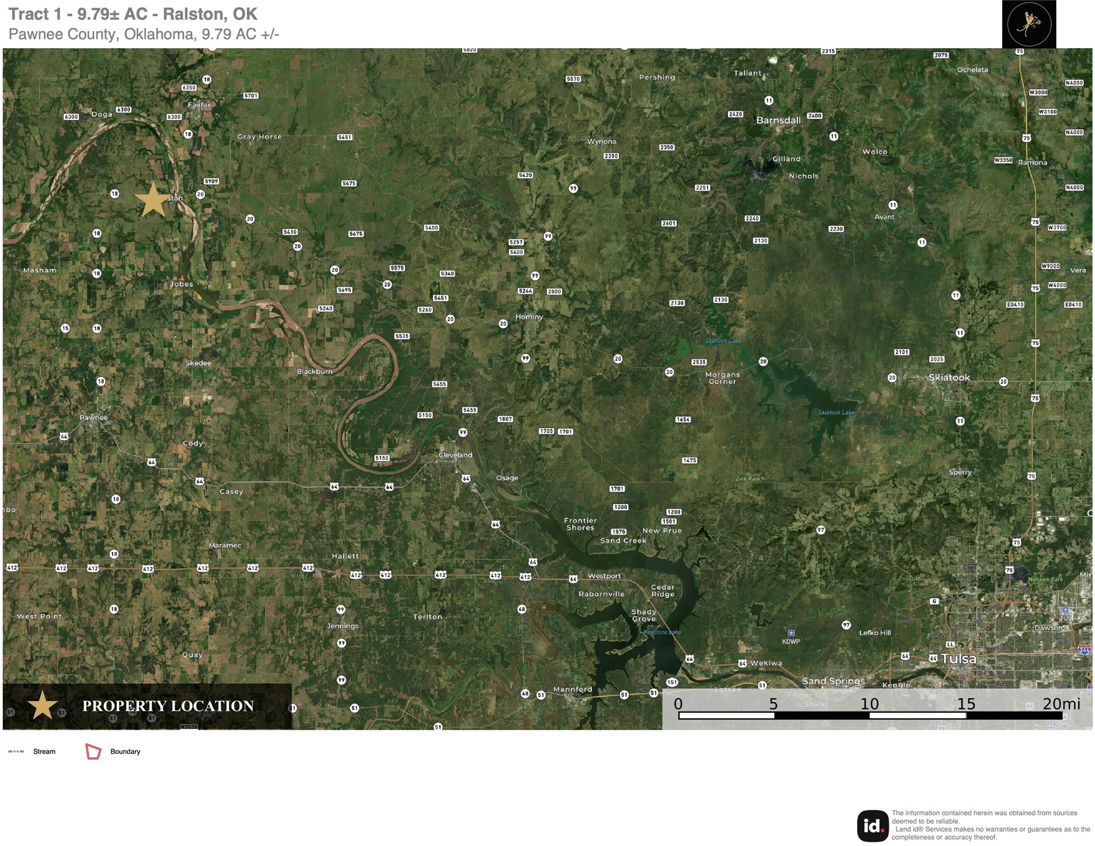Click the county road 6350 shield
Viewport: 1095px width, 846px height.
tap(189, 88)
